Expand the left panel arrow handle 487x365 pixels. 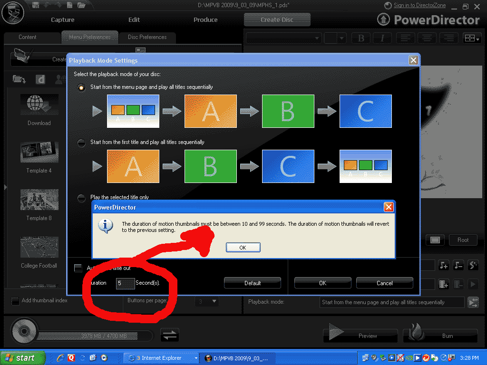[5, 187]
